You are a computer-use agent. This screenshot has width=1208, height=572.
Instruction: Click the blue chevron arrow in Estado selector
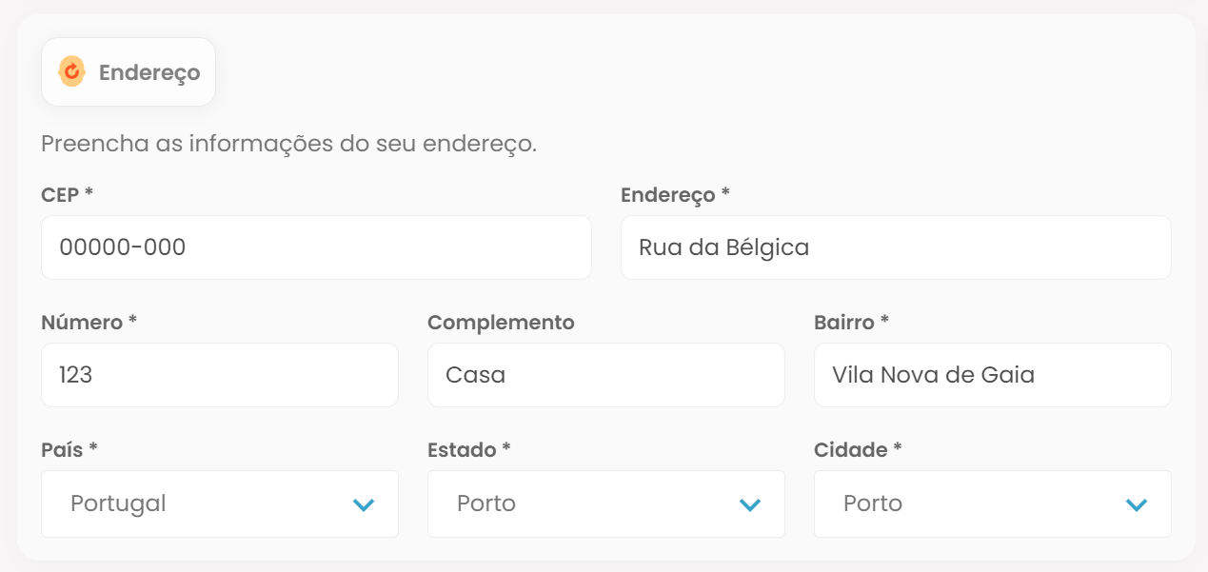point(750,504)
